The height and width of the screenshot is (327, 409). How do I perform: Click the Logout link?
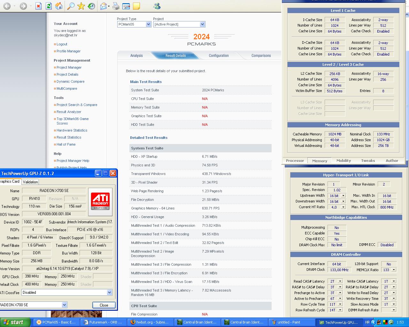(x=62, y=44)
